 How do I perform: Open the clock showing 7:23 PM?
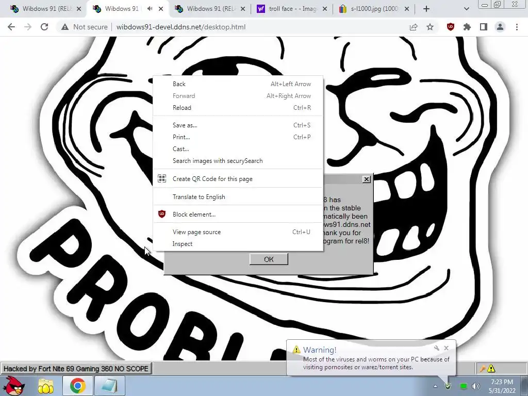(x=502, y=386)
